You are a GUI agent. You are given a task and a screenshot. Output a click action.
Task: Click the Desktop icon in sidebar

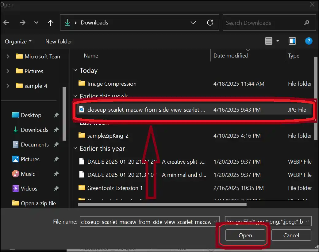point(15,115)
